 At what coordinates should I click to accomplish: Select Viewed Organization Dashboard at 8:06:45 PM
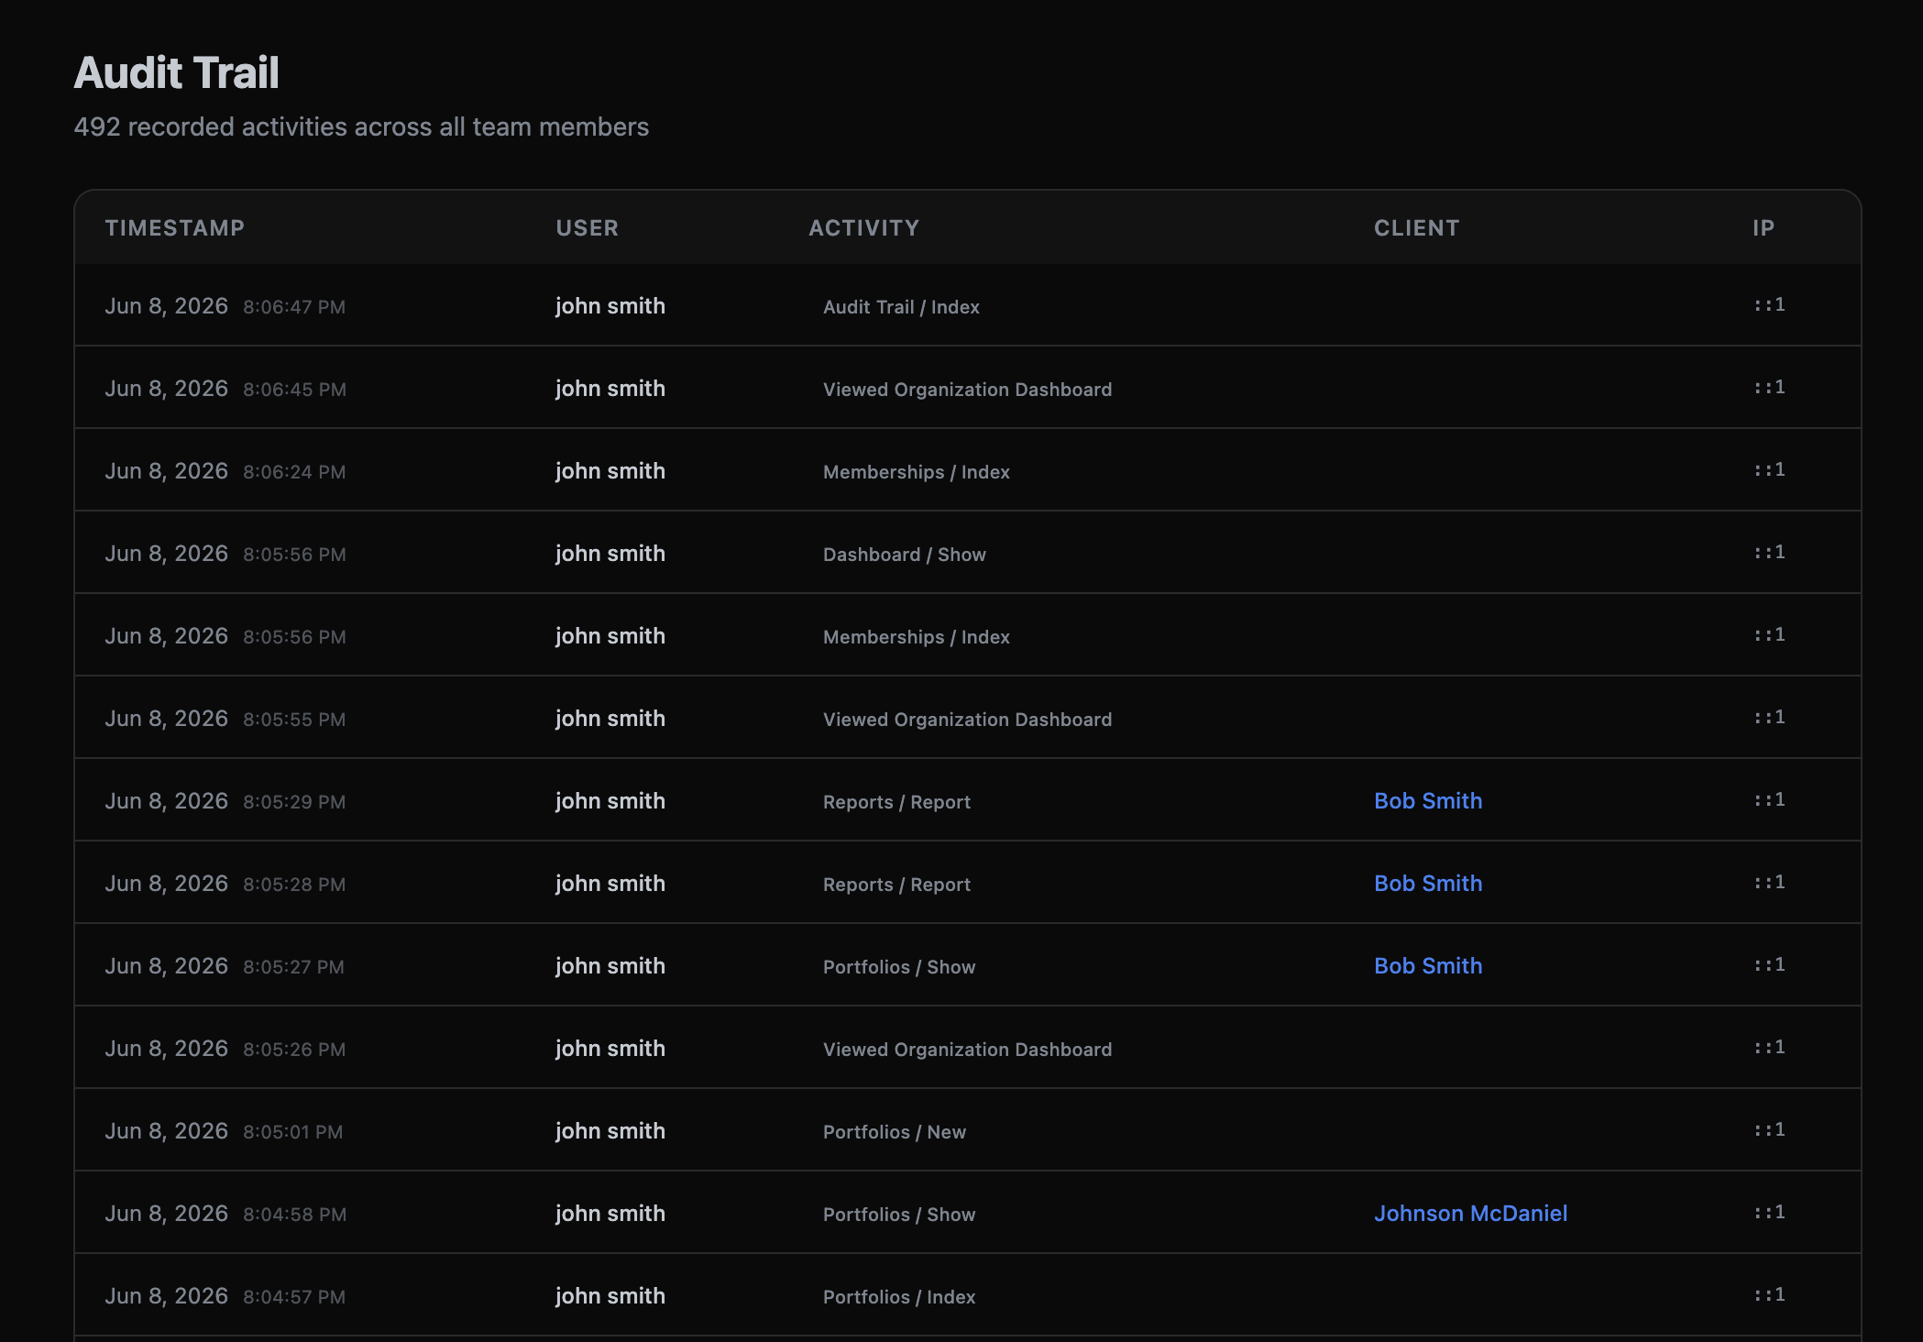click(x=967, y=390)
